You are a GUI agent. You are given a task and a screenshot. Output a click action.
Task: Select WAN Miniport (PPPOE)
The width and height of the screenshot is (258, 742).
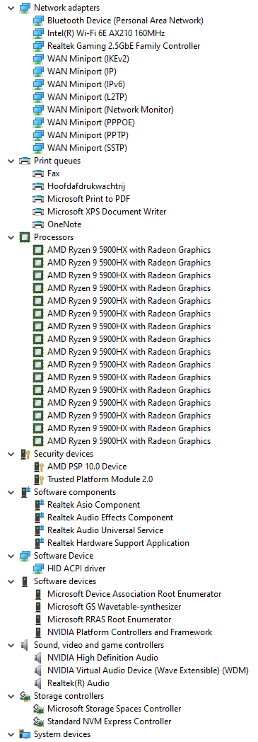coord(90,122)
